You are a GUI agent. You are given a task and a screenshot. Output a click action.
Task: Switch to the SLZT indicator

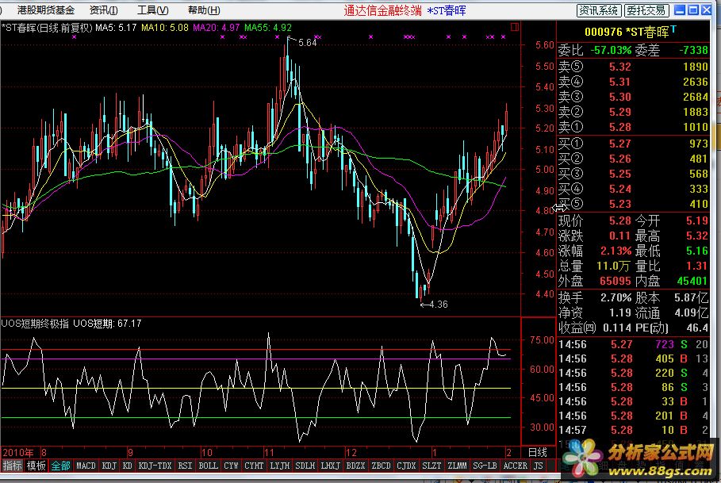(x=431, y=466)
